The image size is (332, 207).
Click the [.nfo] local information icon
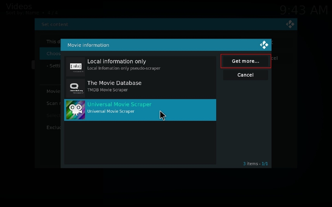pos(76,67)
